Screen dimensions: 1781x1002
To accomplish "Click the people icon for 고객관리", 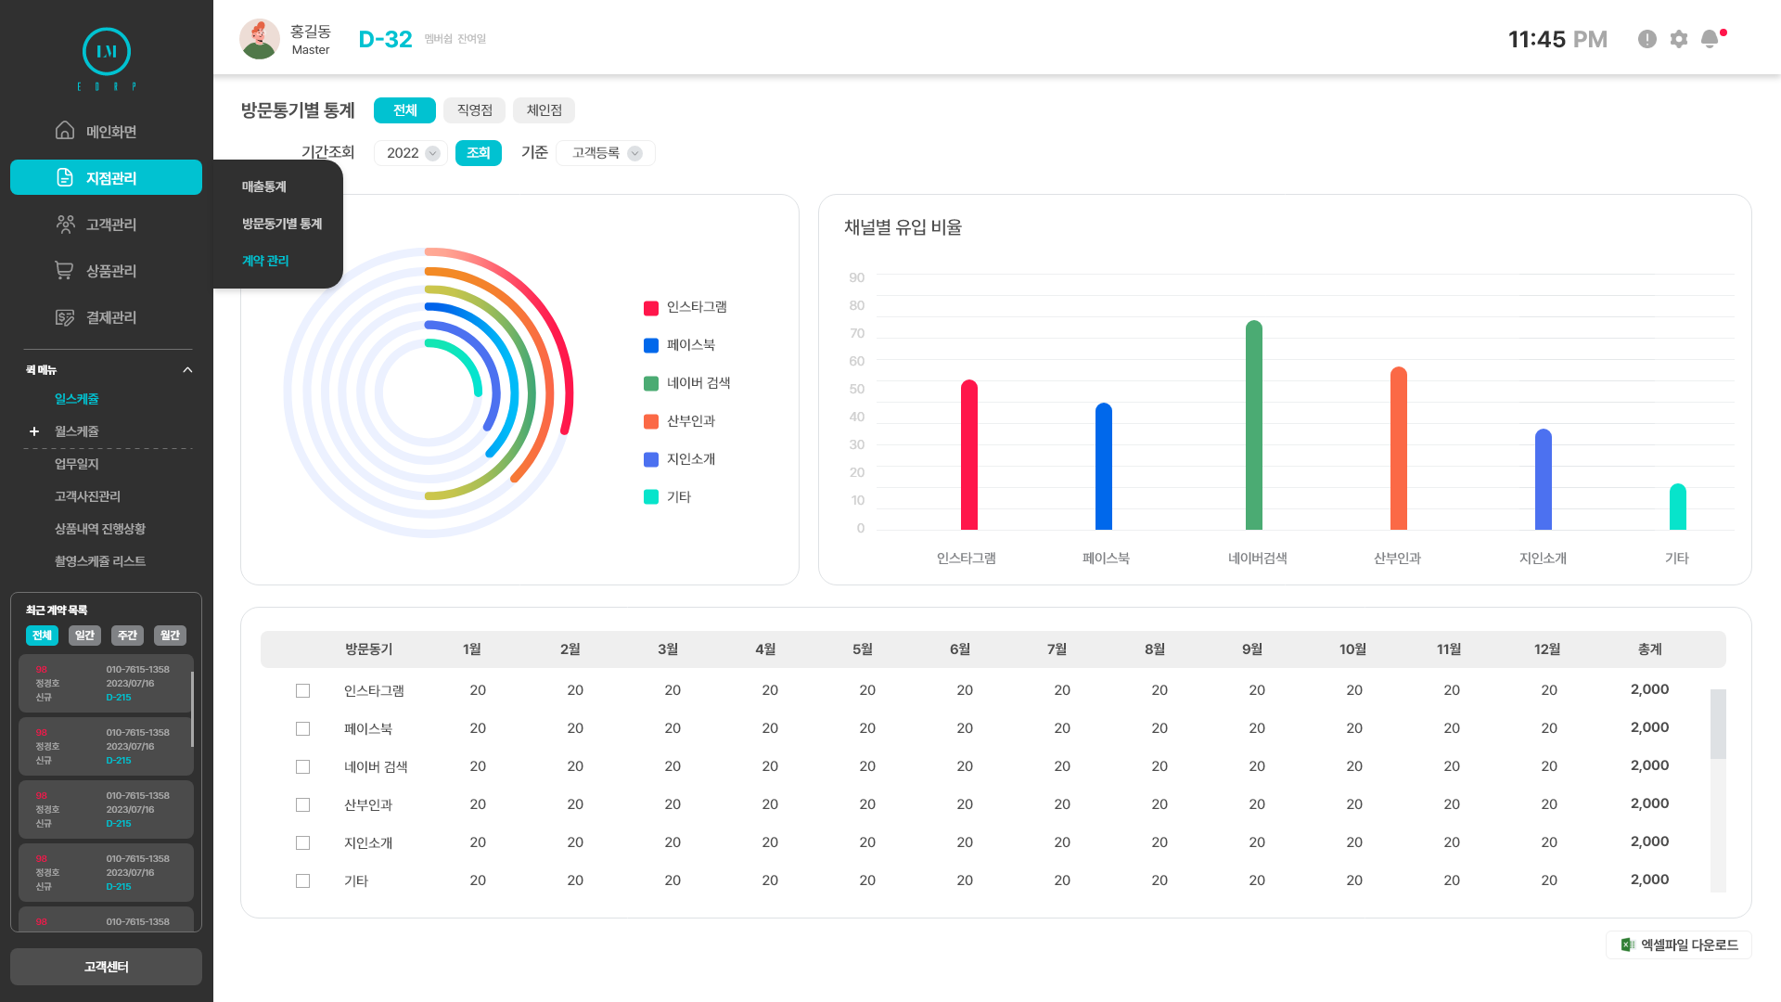I will pos(65,224).
